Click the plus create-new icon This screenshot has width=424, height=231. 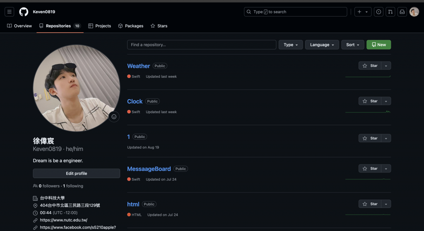tap(359, 12)
